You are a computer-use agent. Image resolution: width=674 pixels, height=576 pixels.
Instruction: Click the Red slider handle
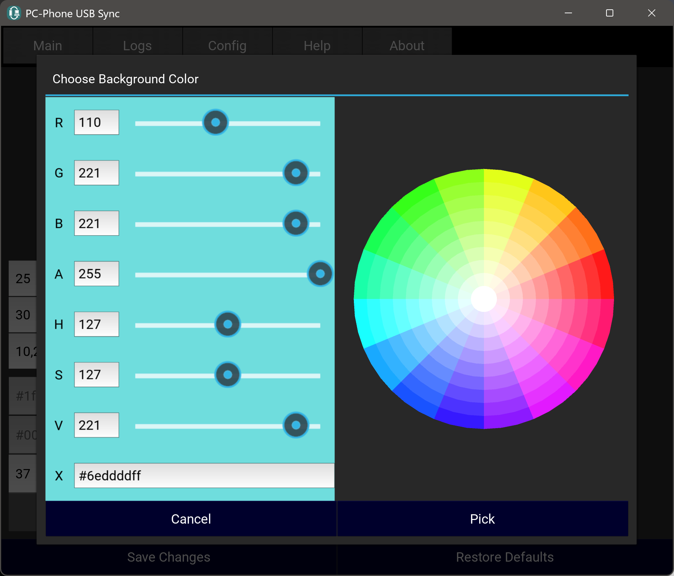click(x=216, y=123)
